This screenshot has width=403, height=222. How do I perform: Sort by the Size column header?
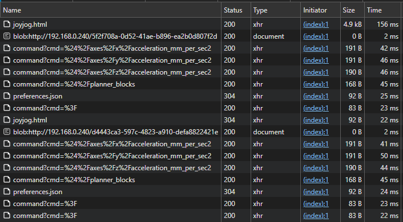point(352,10)
